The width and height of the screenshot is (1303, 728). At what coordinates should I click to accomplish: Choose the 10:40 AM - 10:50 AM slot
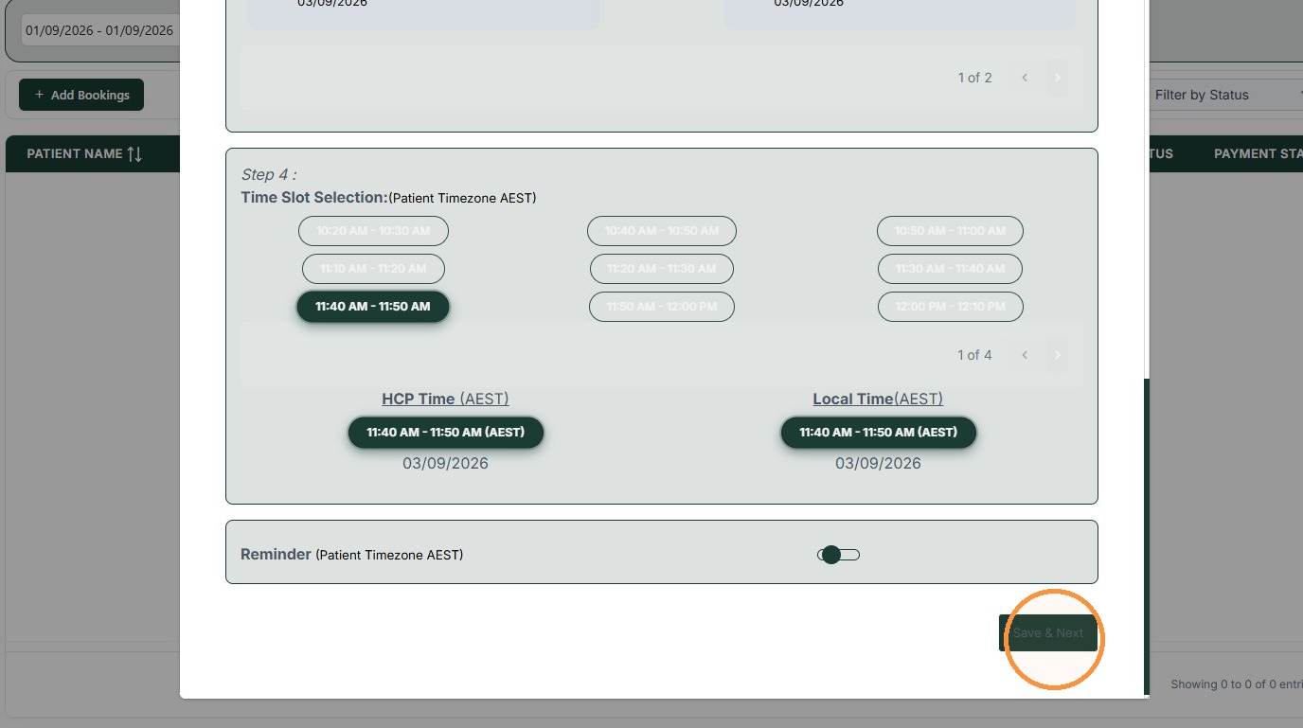point(662,231)
